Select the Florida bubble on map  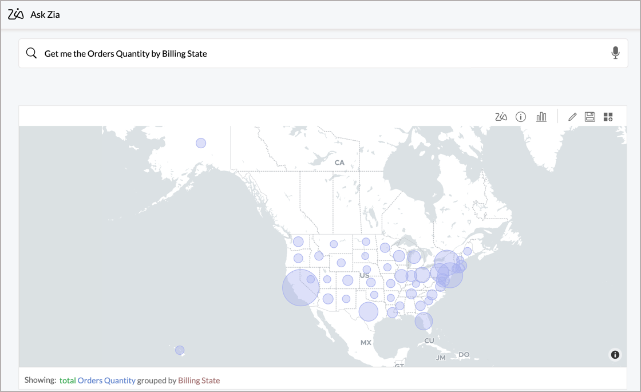(424, 321)
